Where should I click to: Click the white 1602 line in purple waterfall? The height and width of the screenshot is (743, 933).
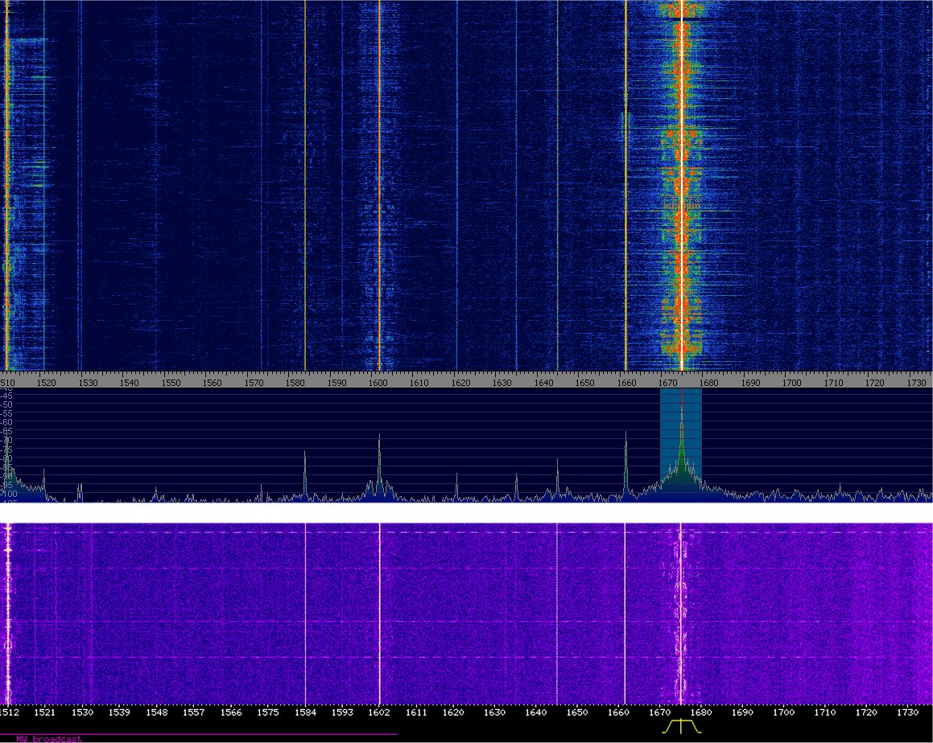(x=379, y=611)
